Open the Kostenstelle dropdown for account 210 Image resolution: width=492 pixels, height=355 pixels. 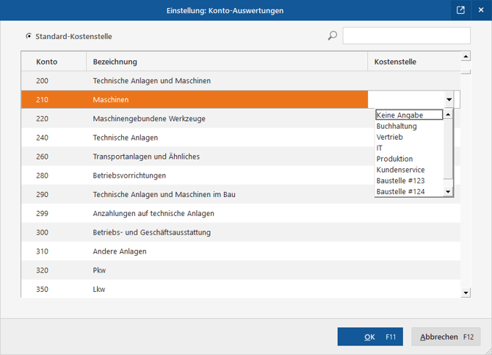(x=449, y=99)
